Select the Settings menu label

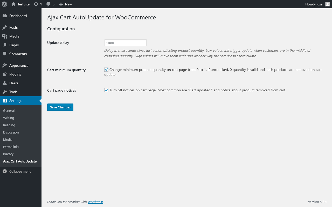(16, 101)
